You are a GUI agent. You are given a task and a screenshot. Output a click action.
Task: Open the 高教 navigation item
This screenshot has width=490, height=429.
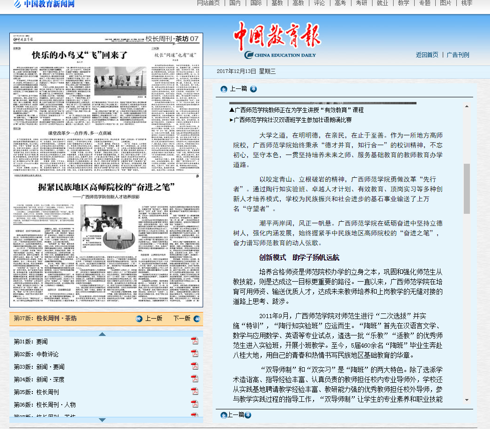pyautogui.click(x=298, y=3)
